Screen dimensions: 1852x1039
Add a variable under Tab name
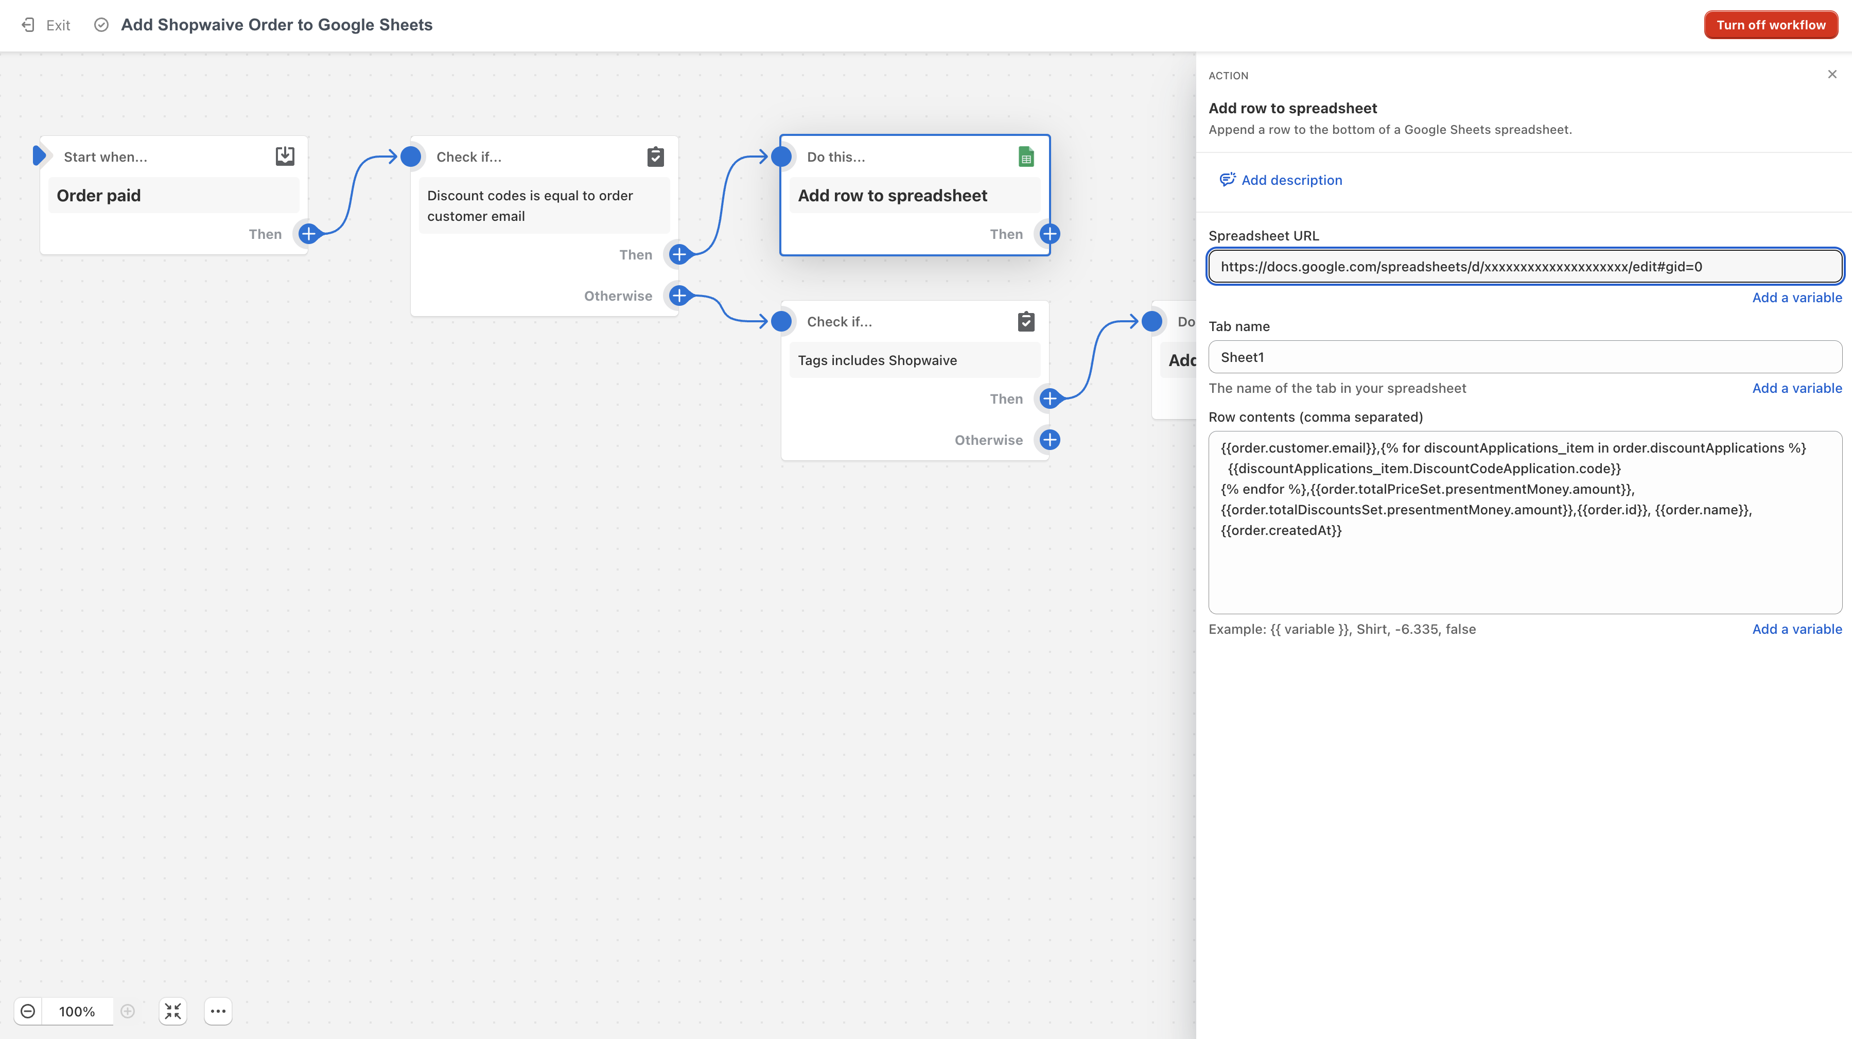click(x=1796, y=388)
